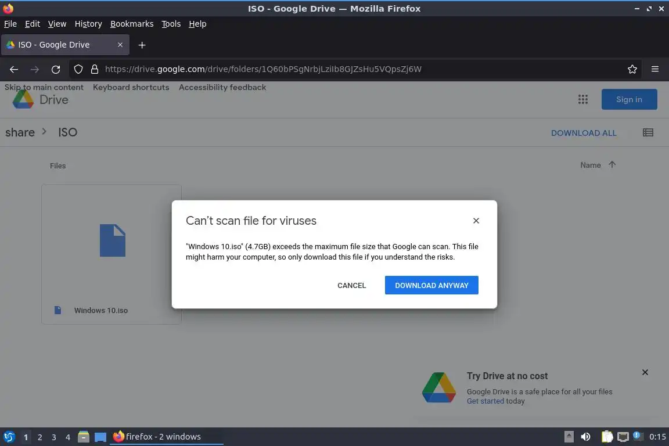Screen dimensions: 669x446
Task: Click Download All link
Action: click(x=583, y=133)
